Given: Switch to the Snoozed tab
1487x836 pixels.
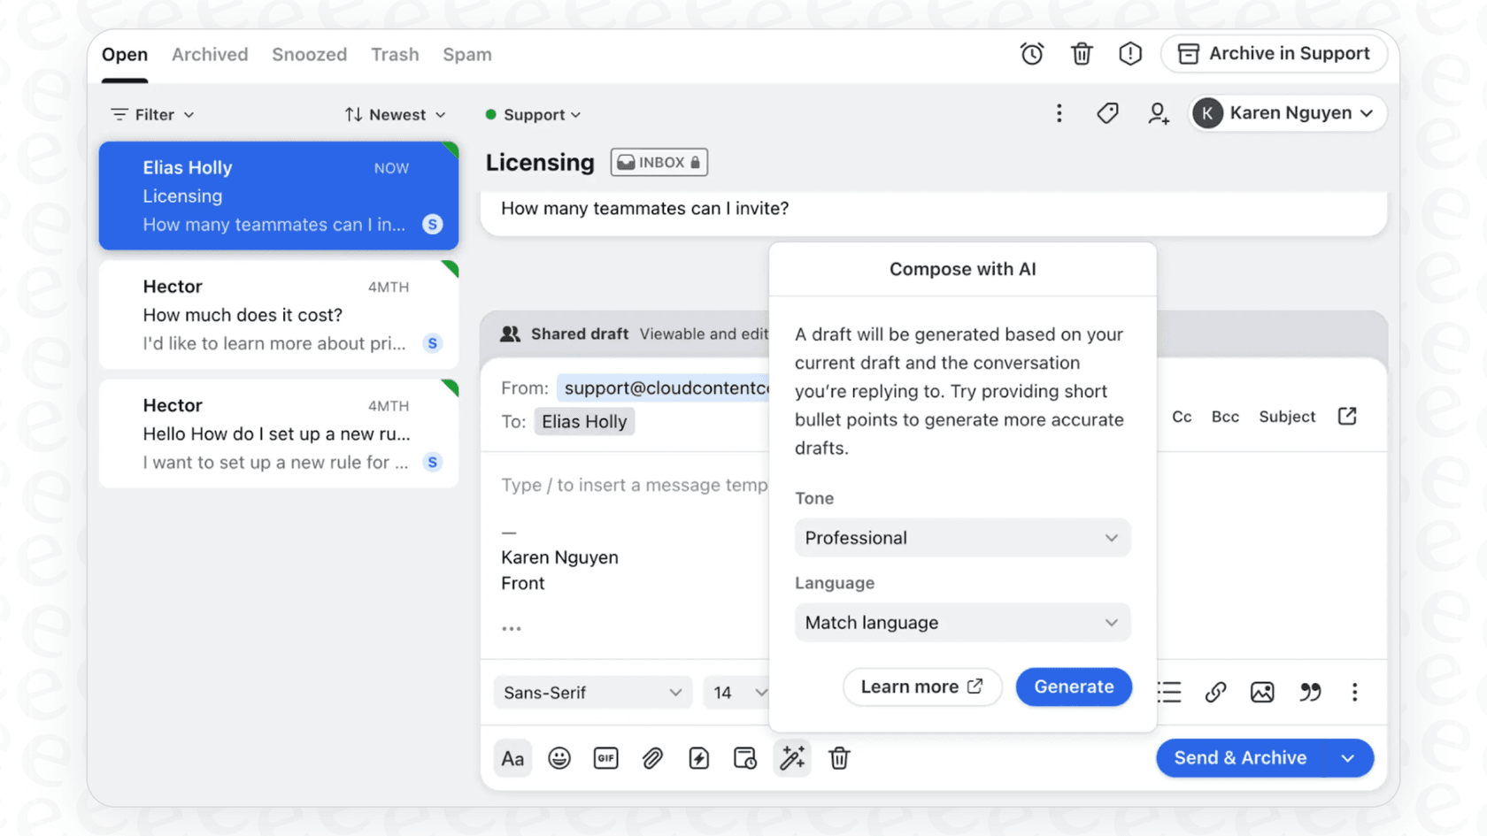Looking at the screenshot, I should click(309, 54).
